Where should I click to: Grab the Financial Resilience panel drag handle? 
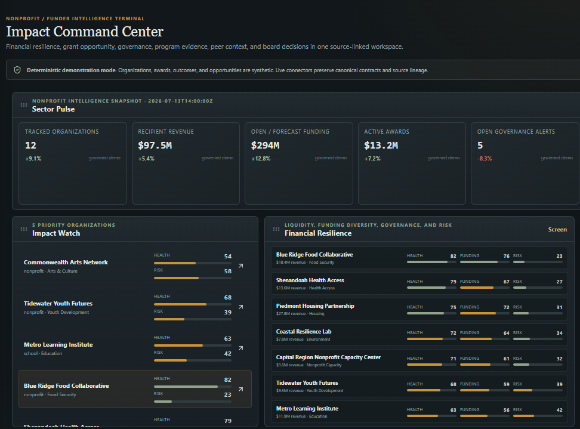tap(276, 229)
